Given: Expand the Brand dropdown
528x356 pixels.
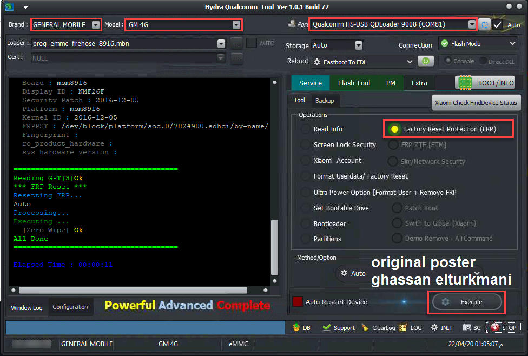Looking at the screenshot, I should click(x=96, y=25).
